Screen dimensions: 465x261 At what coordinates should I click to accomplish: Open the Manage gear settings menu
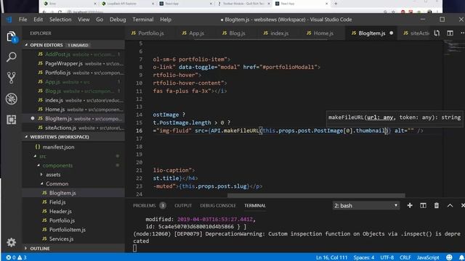click(x=12, y=242)
